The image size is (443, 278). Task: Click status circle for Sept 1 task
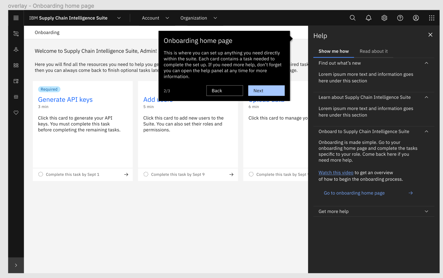41,174
